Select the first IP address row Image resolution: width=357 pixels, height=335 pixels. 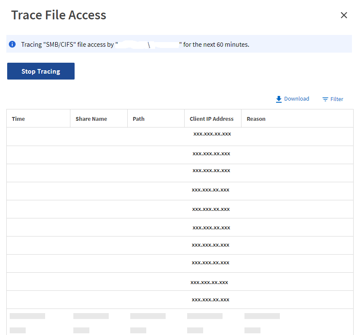point(211,134)
